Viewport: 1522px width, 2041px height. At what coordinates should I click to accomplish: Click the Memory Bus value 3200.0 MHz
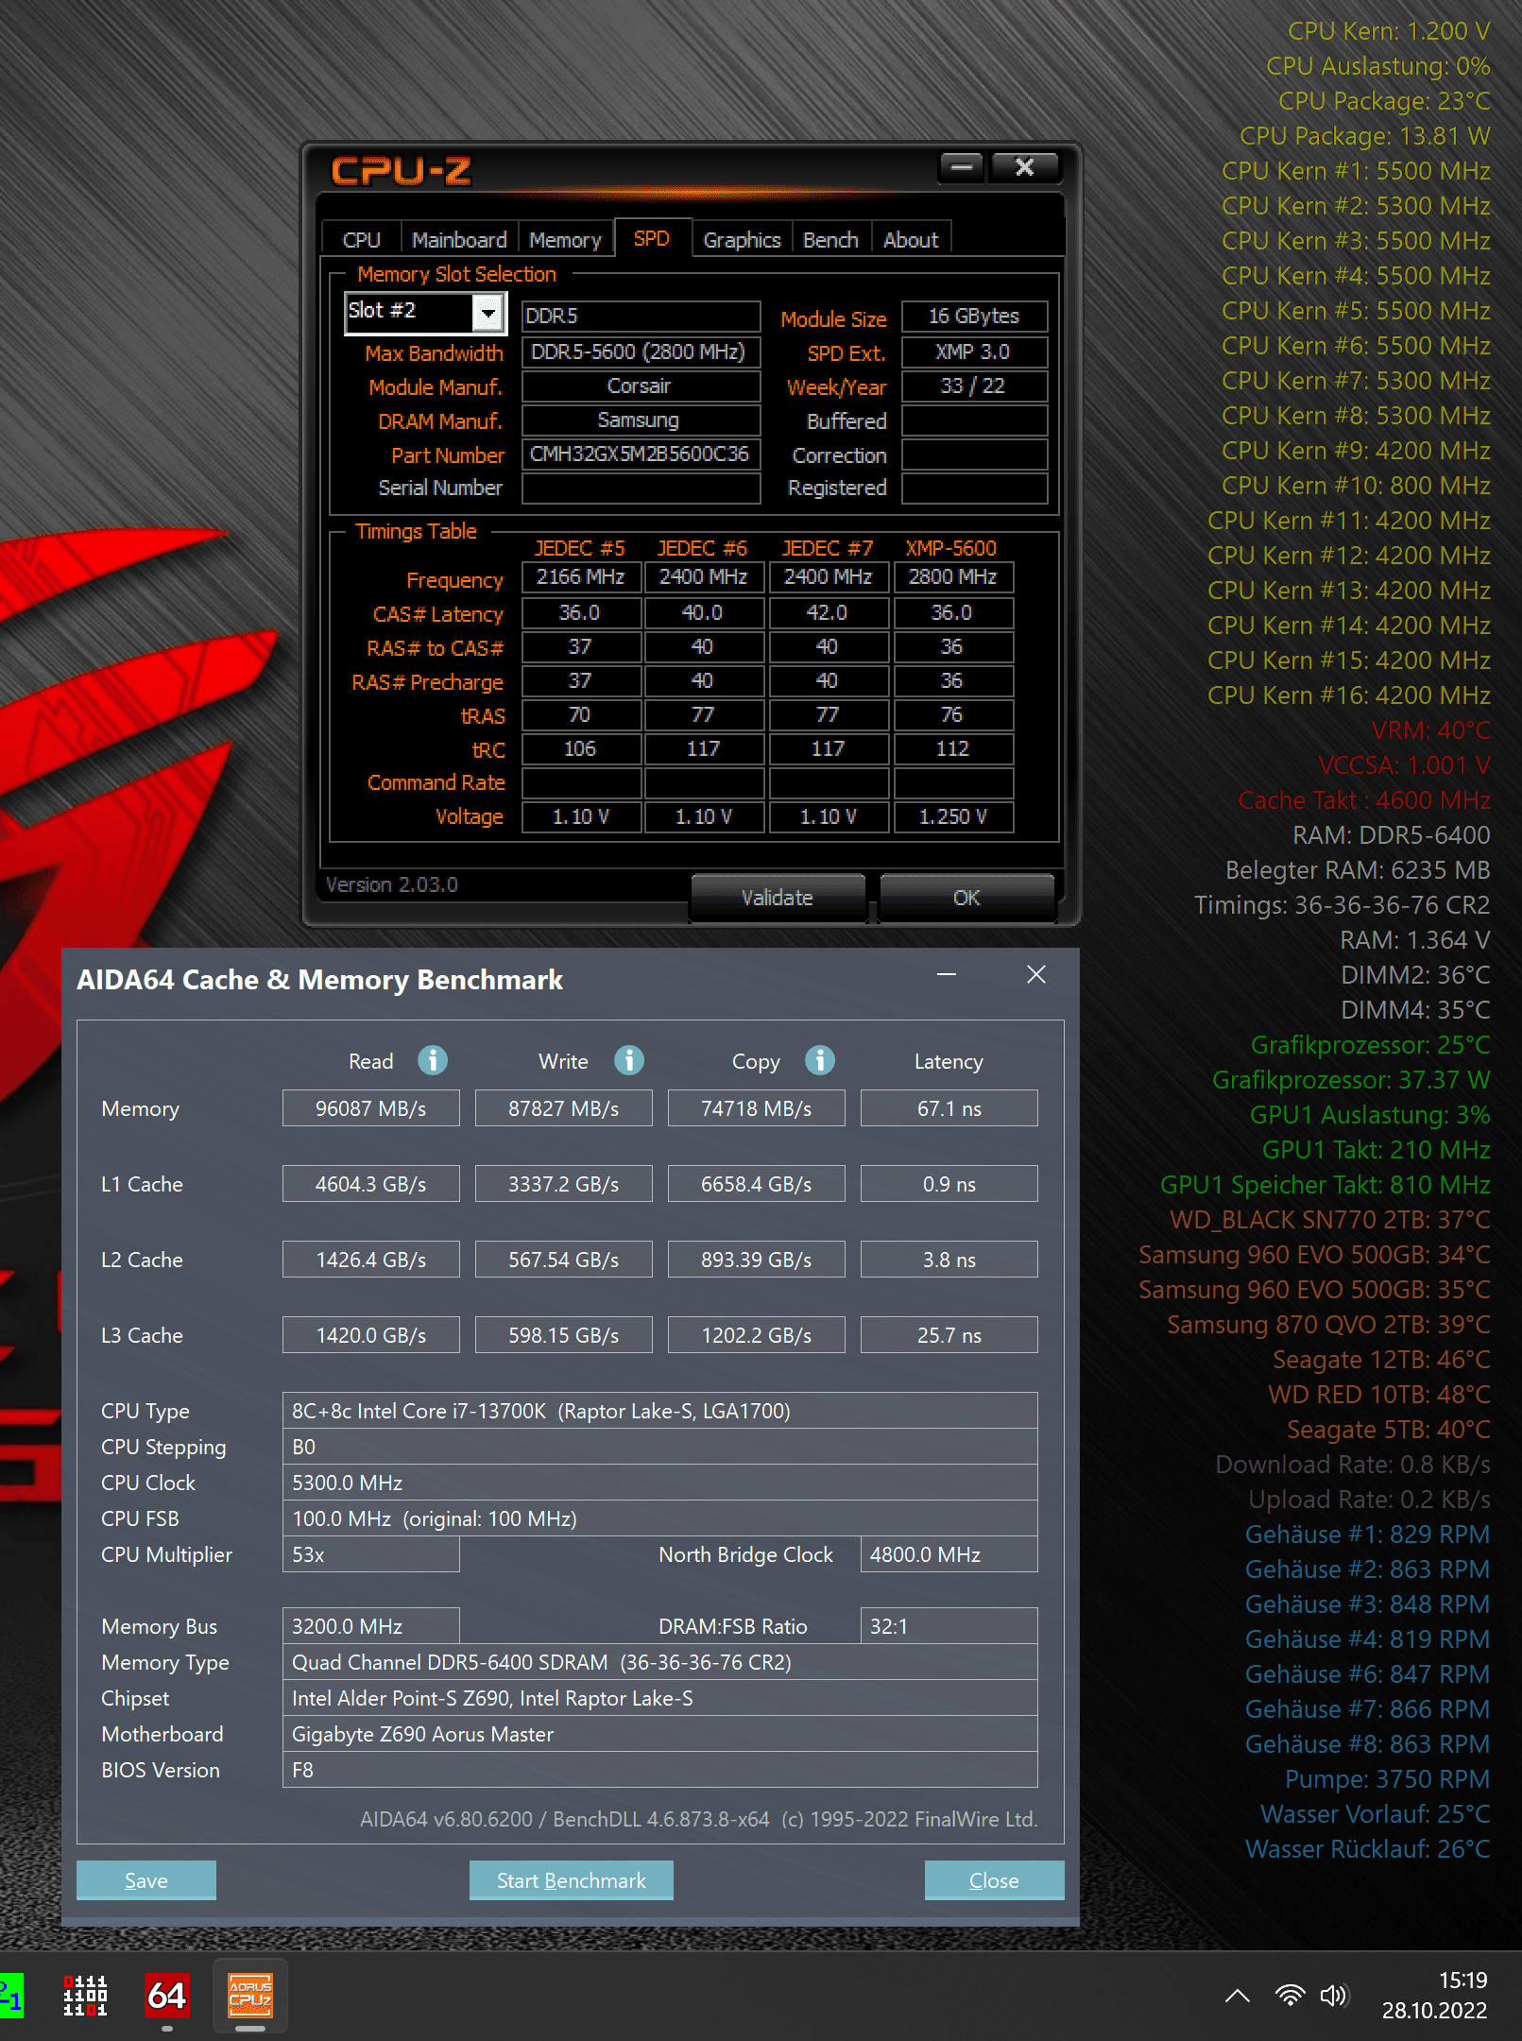(371, 1626)
